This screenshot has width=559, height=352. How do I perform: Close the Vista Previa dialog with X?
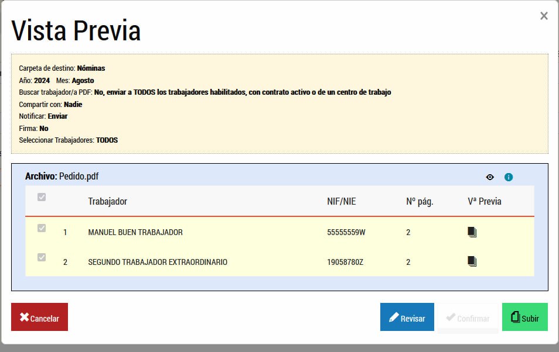click(544, 16)
